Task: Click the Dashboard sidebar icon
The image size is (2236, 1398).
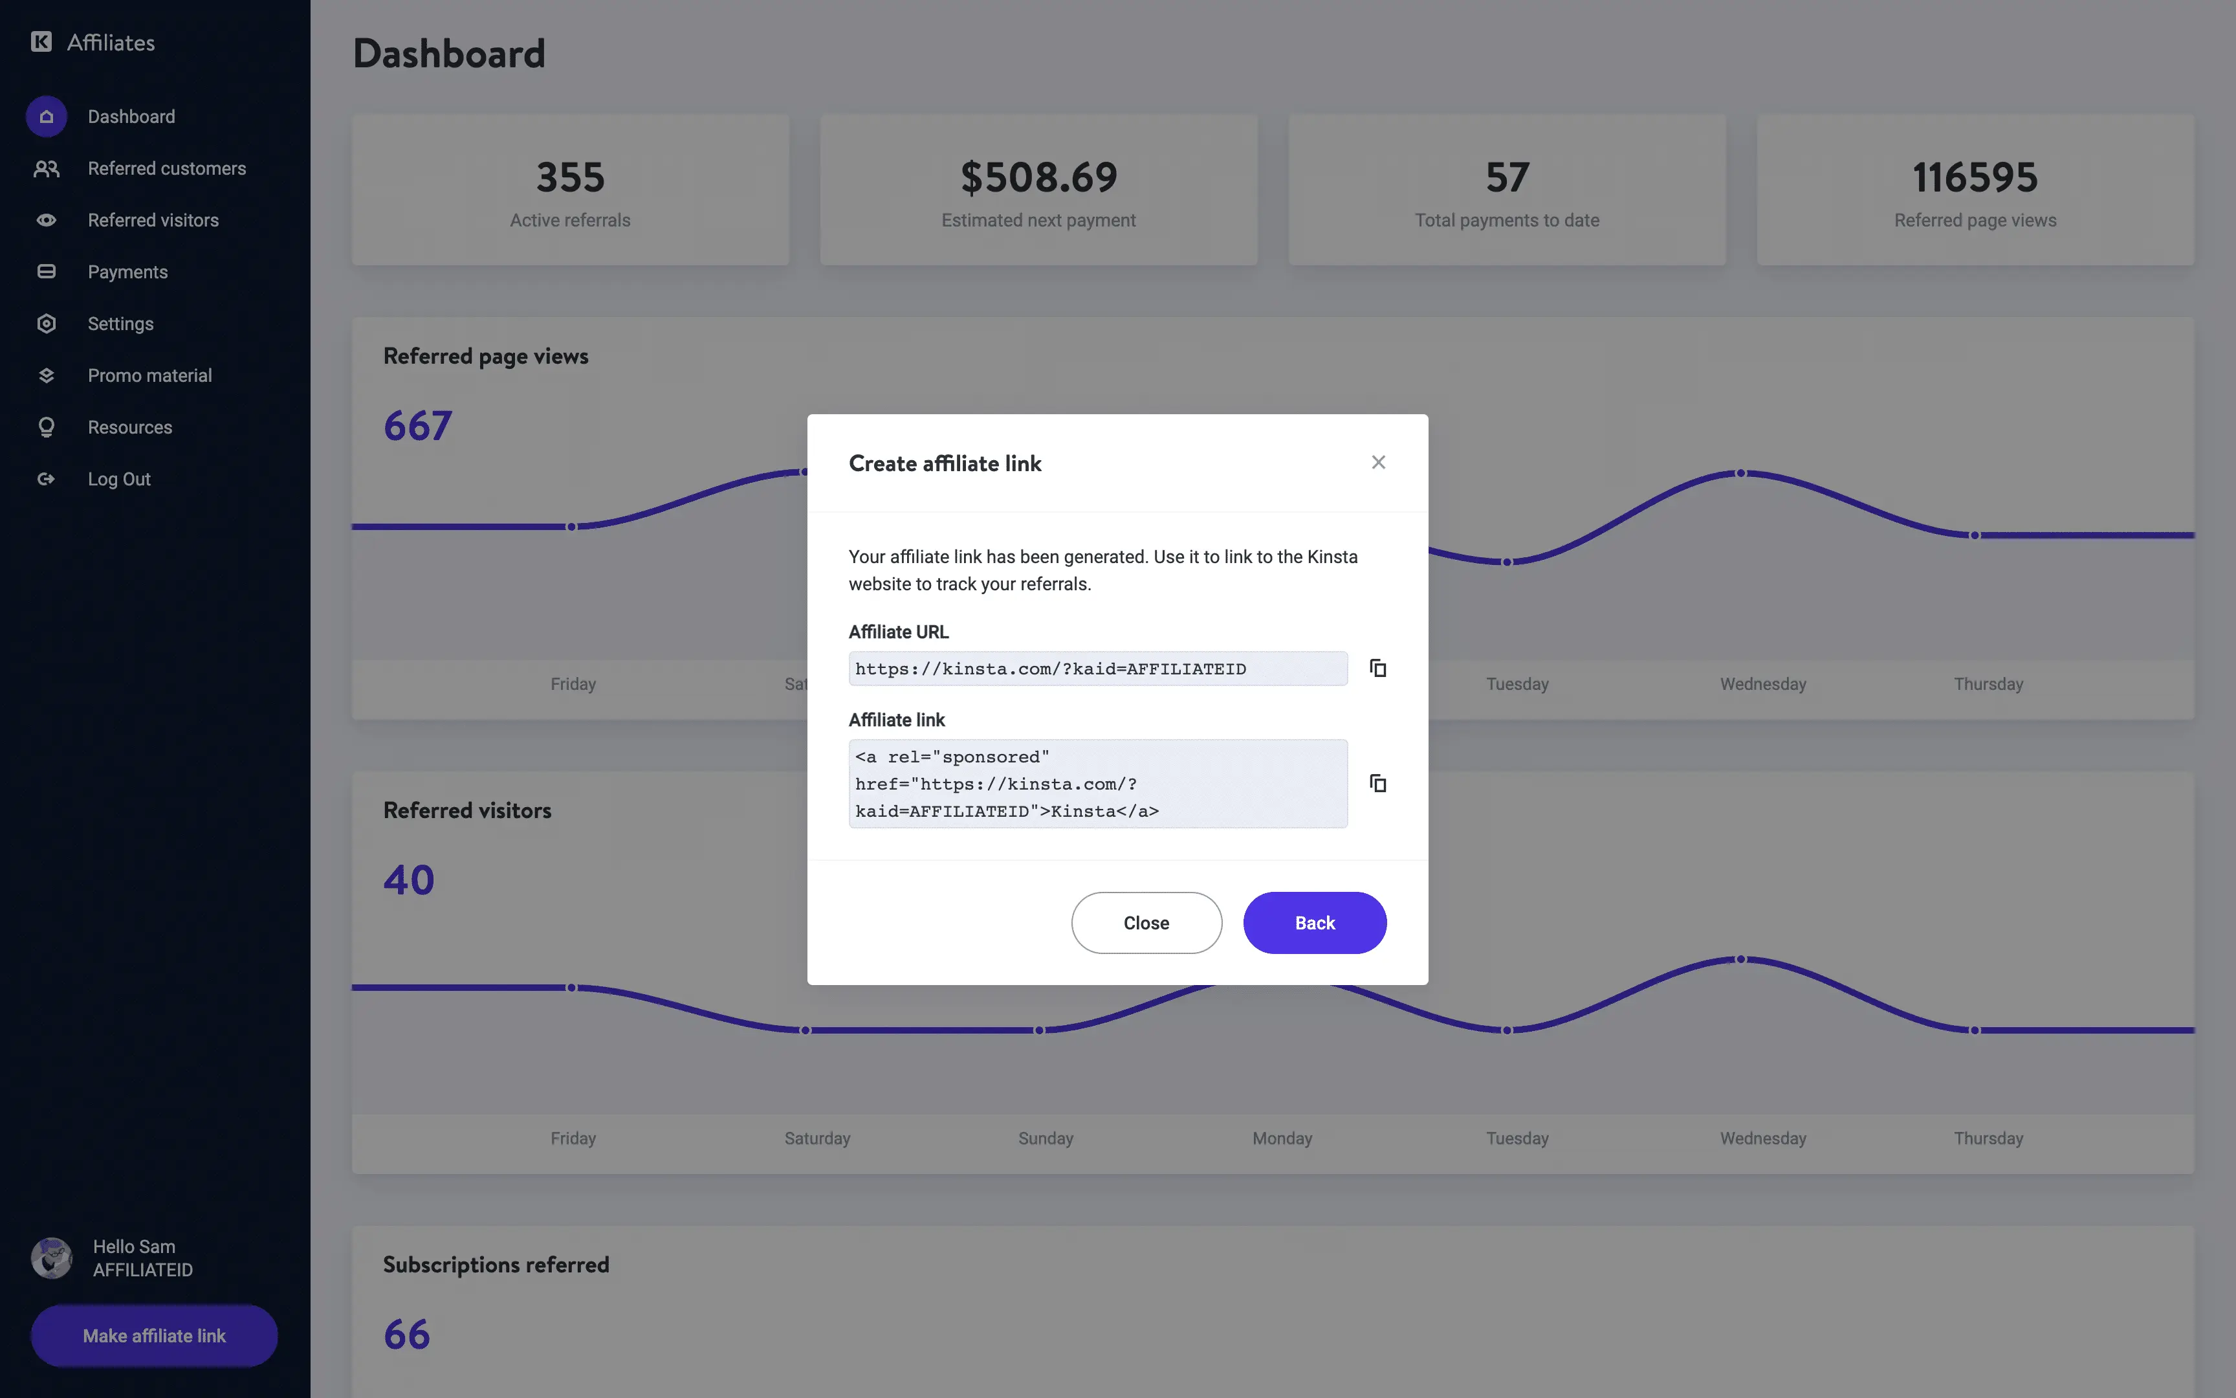Action: 45,116
